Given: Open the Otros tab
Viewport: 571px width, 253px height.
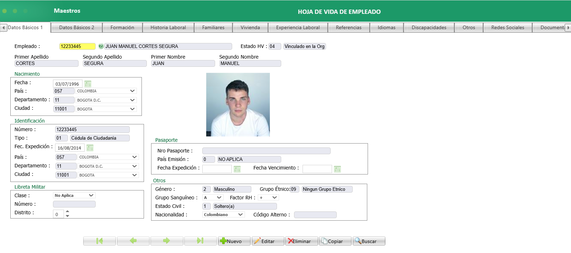Looking at the screenshot, I should pos(469,27).
